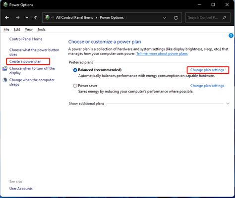Go up one level with Up arrow
Image resolution: width=235 pixels, height=198 pixels.
[x=36, y=17]
